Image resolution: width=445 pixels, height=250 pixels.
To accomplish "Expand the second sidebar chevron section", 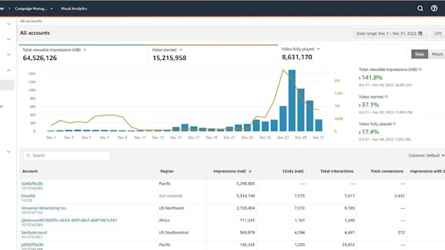I will (x=9, y=39).
